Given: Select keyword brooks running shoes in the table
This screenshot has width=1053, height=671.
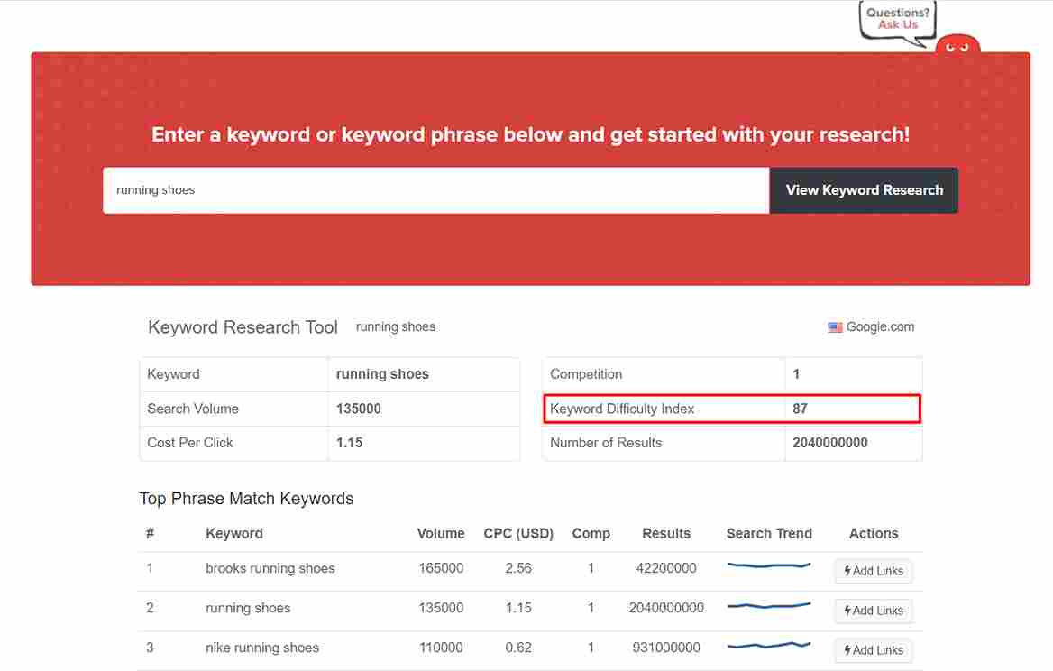Looking at the screenshot, I should (x=270, y=568).
